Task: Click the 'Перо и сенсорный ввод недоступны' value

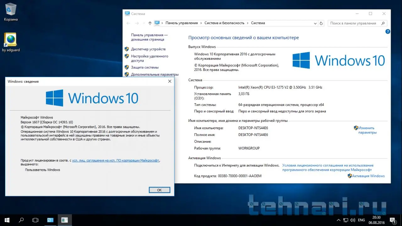Action: click(282, 111)
